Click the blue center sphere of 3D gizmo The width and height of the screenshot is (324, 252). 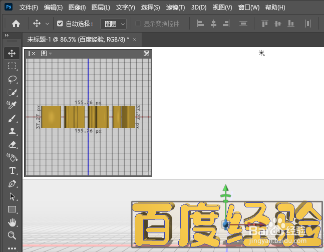226,224
